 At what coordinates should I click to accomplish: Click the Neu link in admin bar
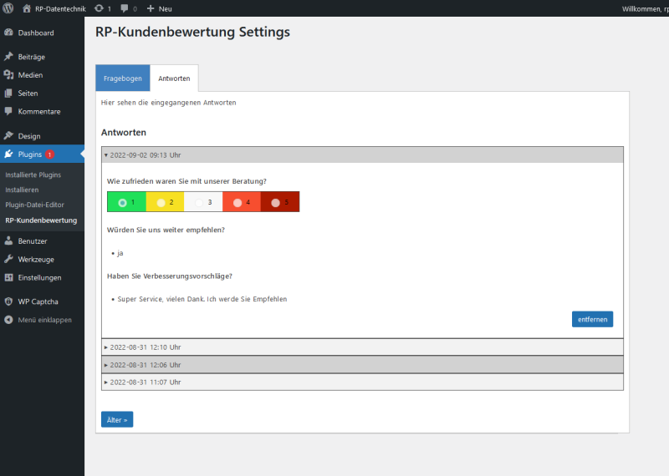[x=165, y=8]
